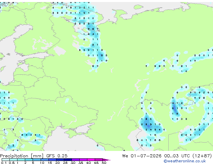This screenshot has height=164, width=213.
Task: Click legend swatch between 45 and 50
Action: coord(99,160)
